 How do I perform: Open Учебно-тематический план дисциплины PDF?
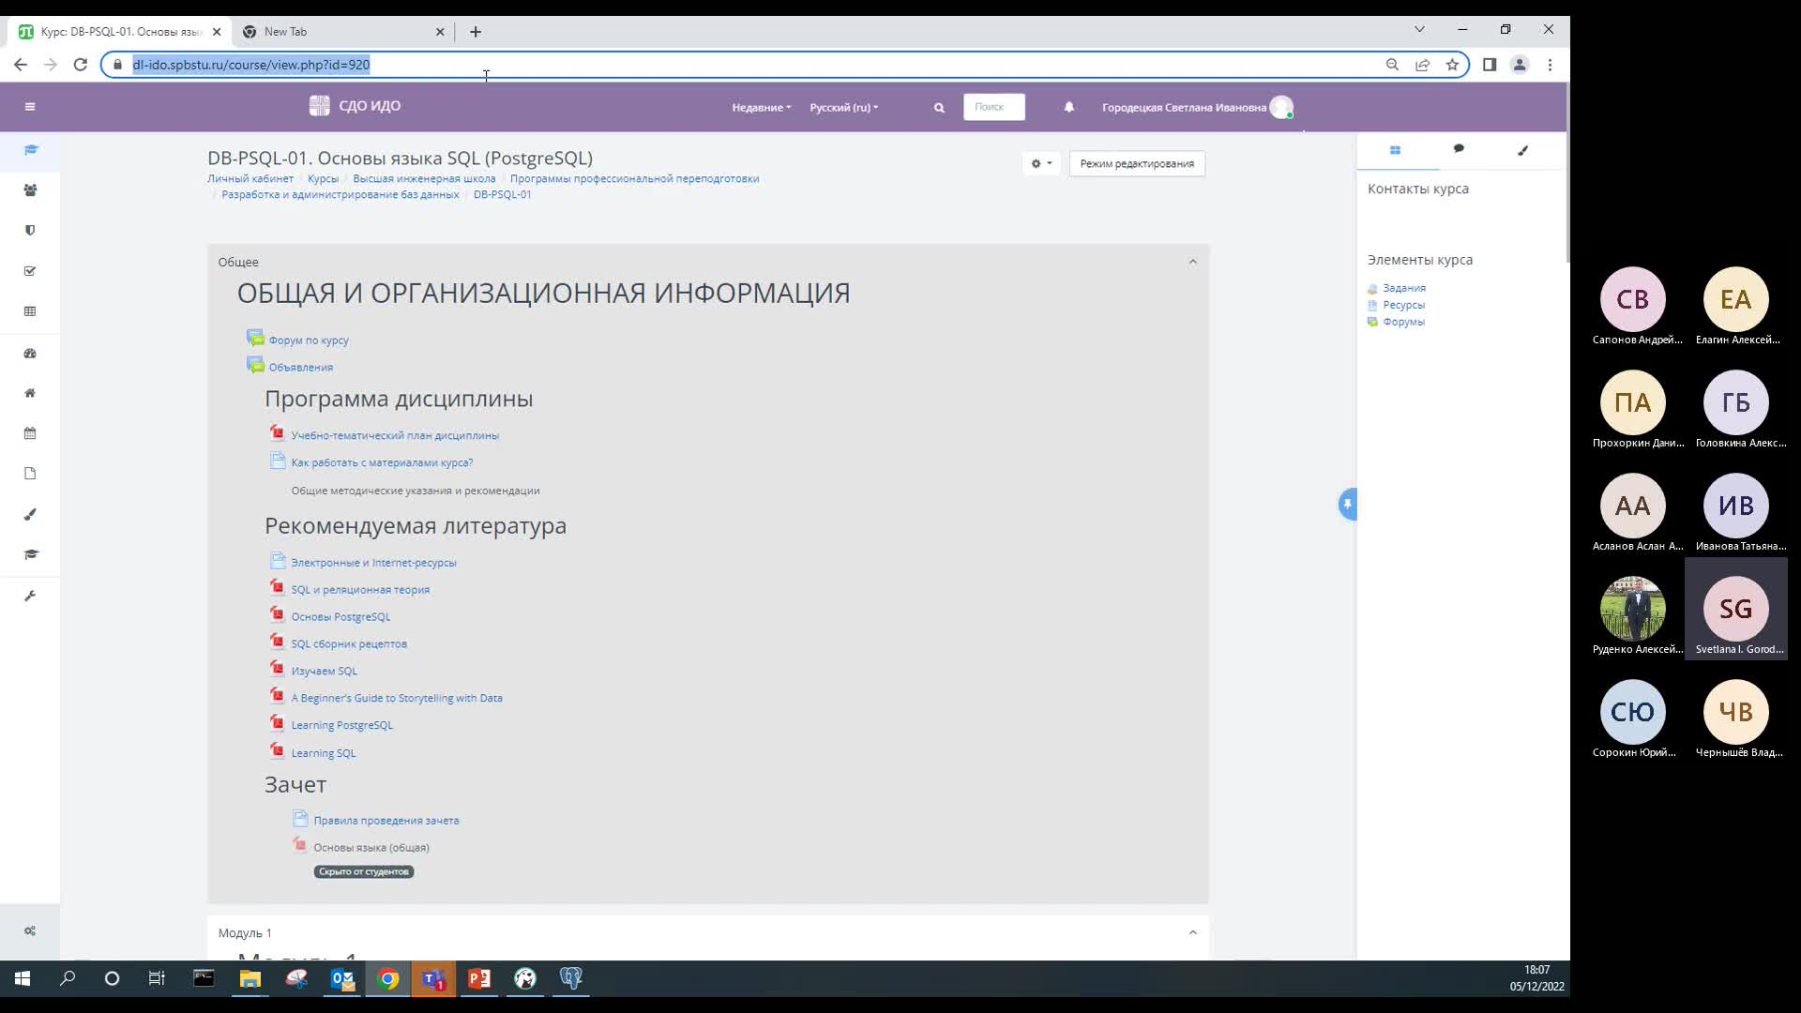pyautogui.click(x=395, y=435)
